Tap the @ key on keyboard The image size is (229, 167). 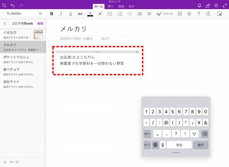[166, 123]
